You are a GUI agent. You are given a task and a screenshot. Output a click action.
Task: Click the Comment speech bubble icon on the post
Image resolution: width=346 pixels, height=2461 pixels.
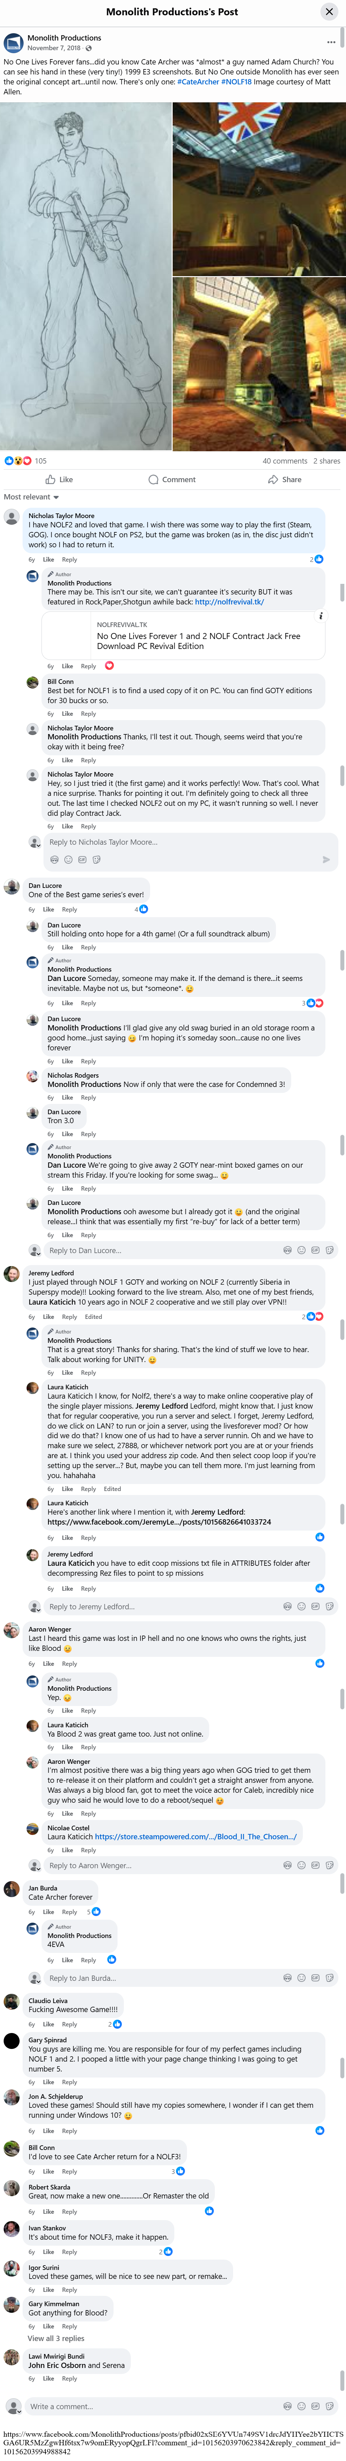click(153, 480)
